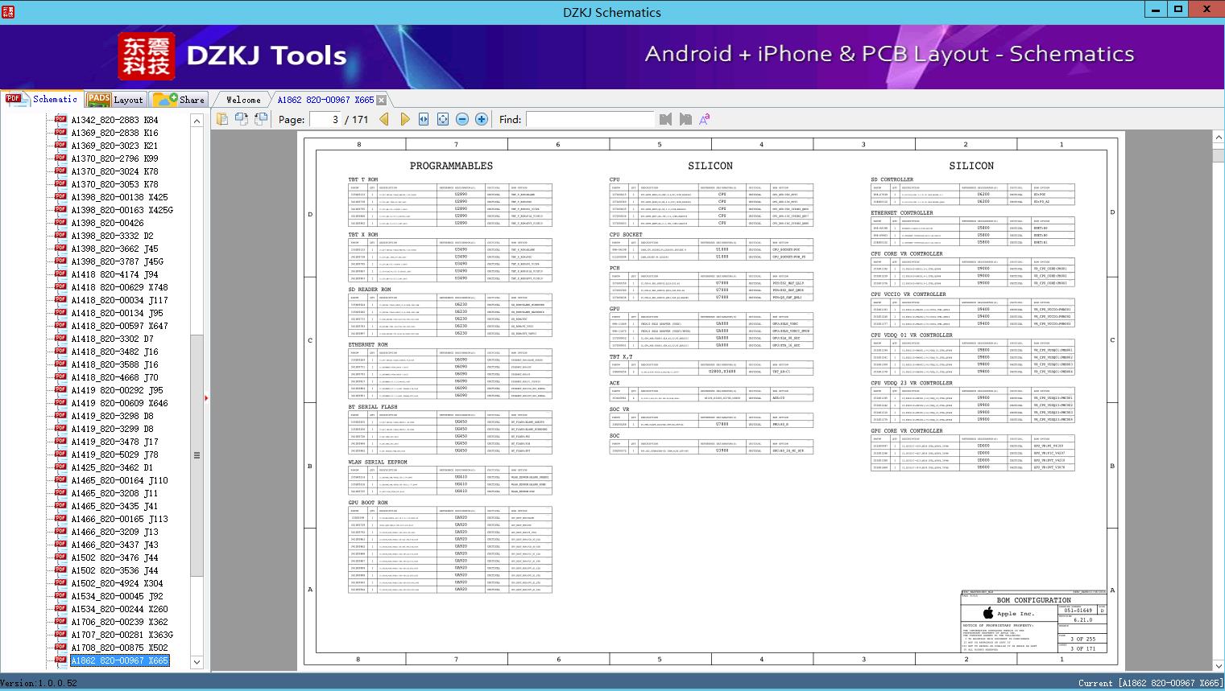The height and width of the screenshot is (691, 1225).
Task: Click the document view scroll down arrow
Action: (x=1218, y=665)
